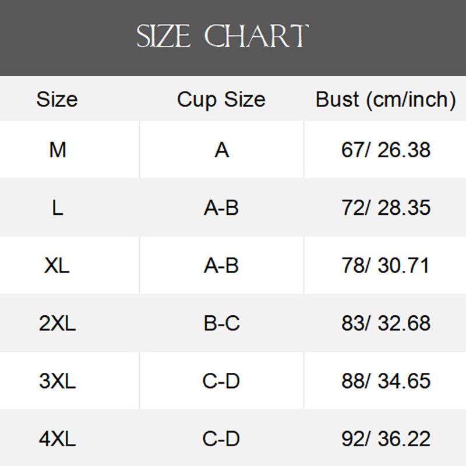This screenshot has width=466, height=466.
Task: Select the 2XL size cell
Action: 58,323
